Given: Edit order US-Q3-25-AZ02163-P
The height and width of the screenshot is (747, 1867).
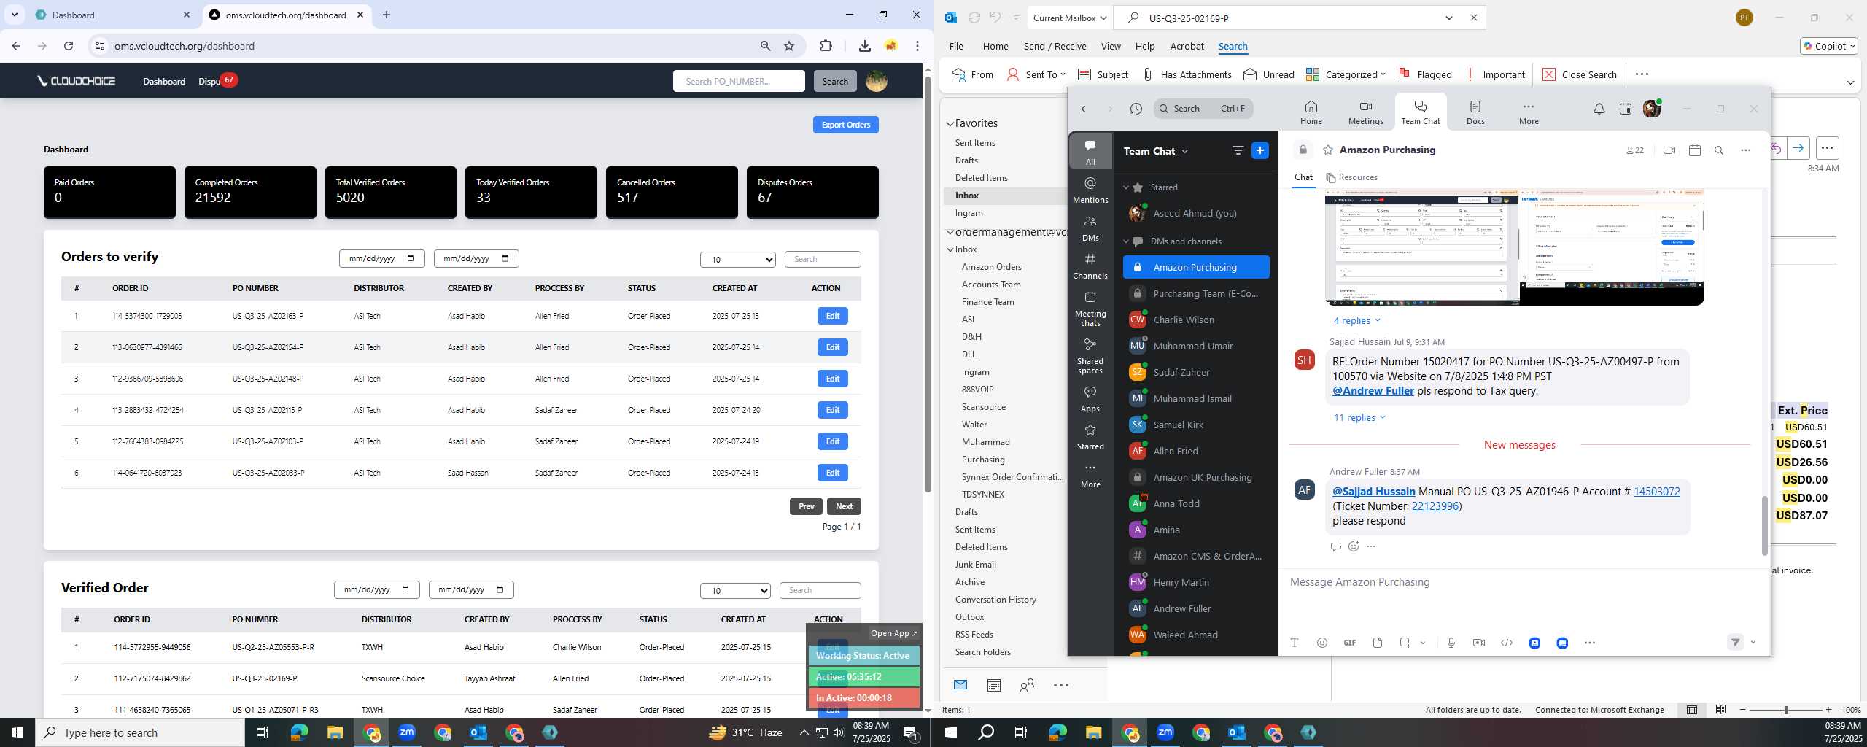Looking at the screenshot, I should point(832,316).
